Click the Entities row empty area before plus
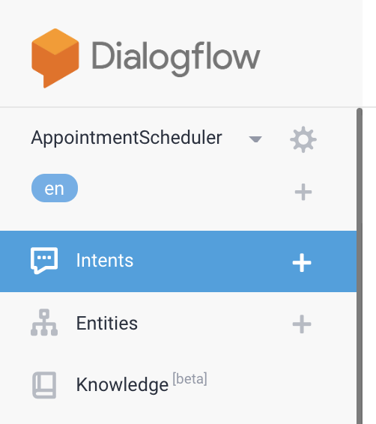This screenshot has height=424, width=376. (213, 324)
